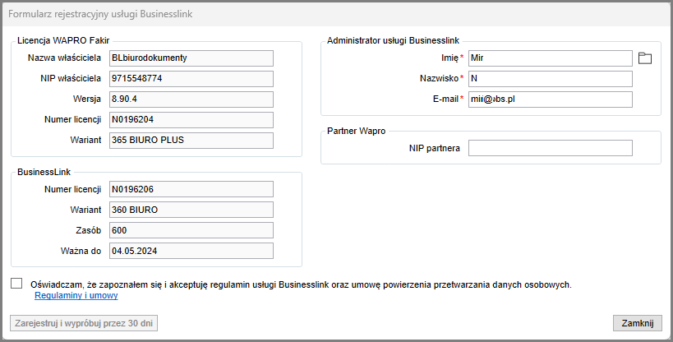Click the Zasób label
This screenshot has height=342, width=673.
click(x=89, y=230)
